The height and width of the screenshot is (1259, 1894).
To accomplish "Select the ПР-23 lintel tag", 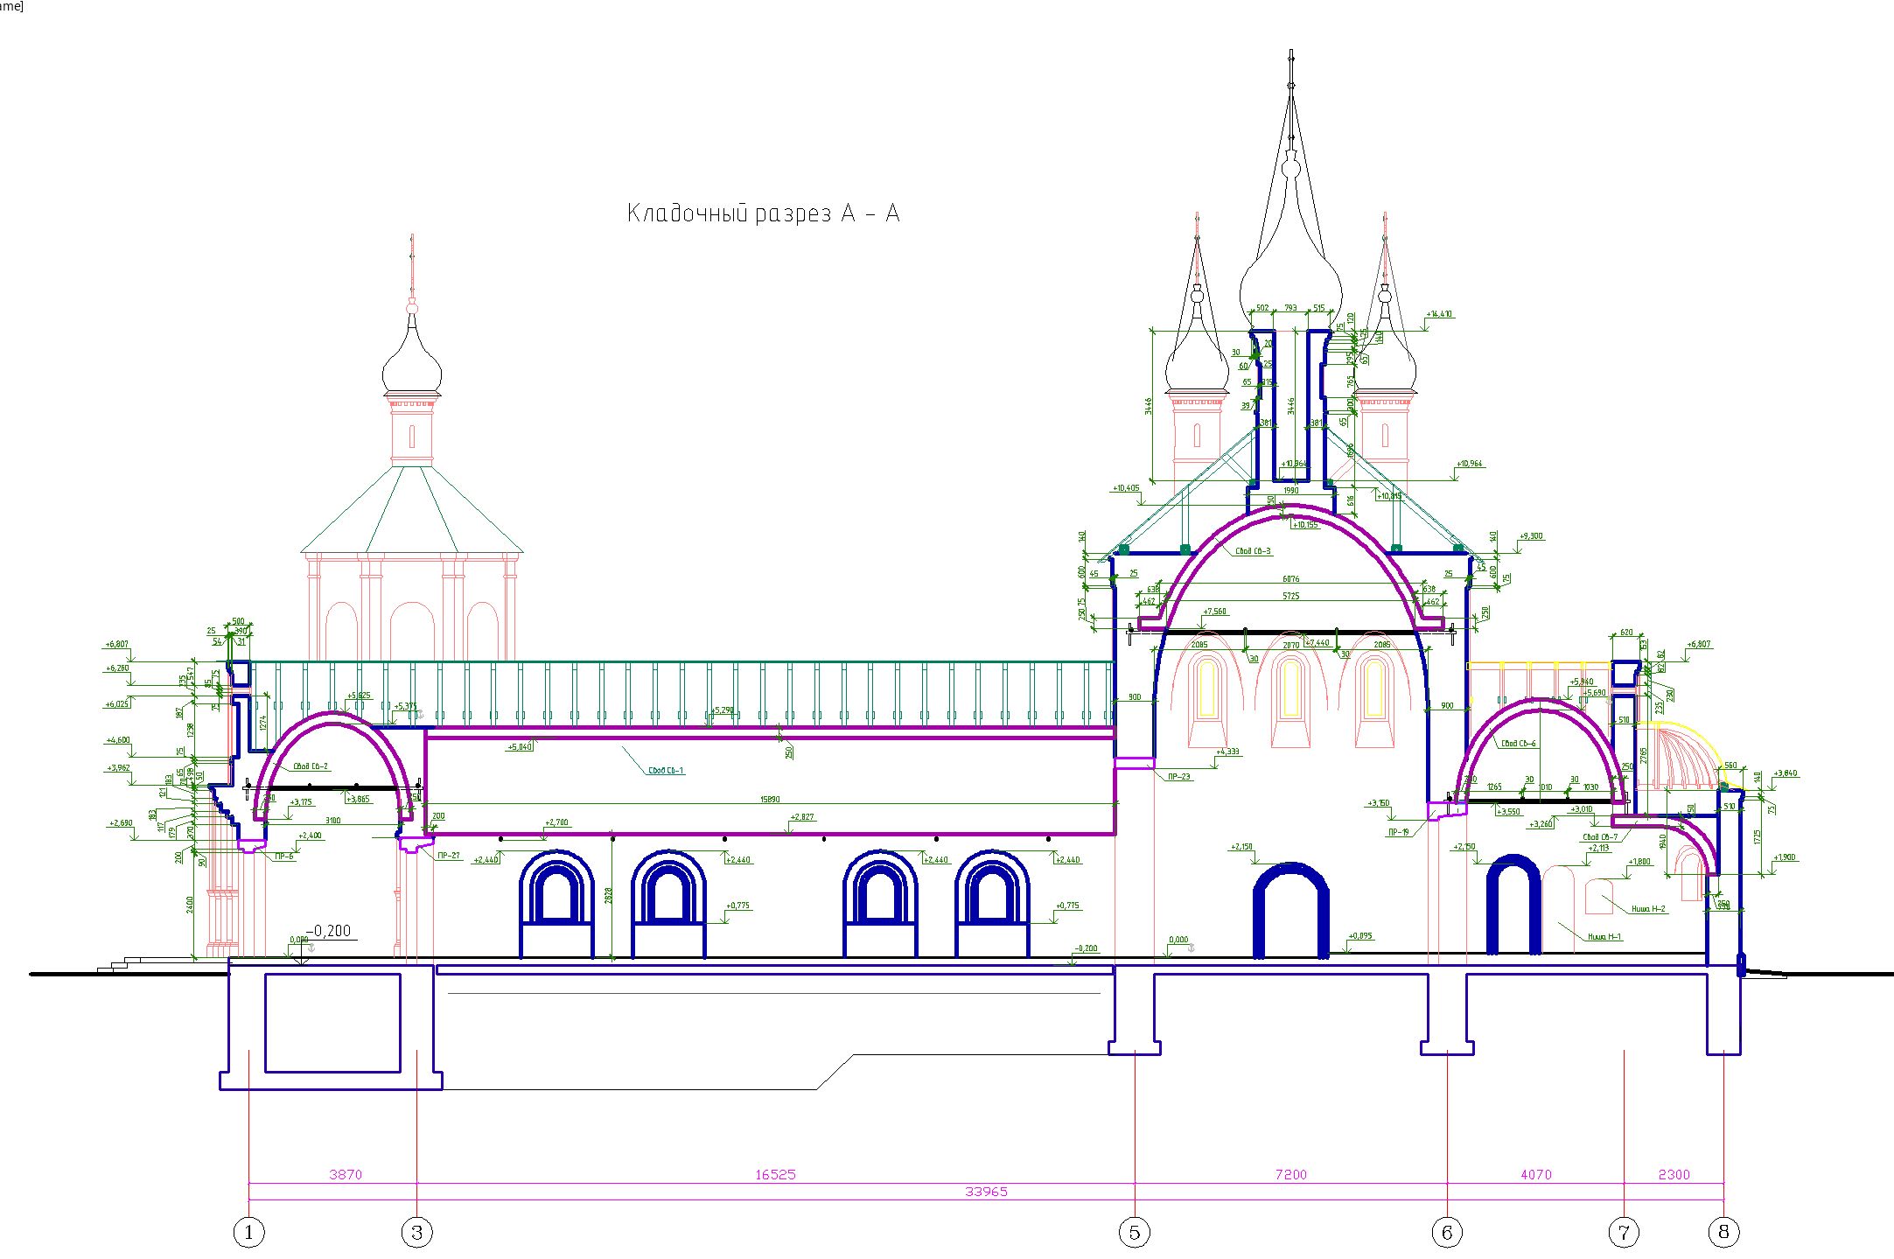I will 1178,777.
